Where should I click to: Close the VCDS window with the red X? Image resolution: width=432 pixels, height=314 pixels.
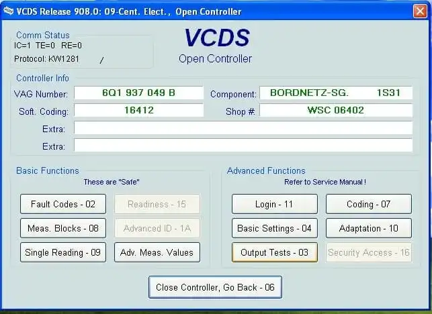(x=419, y=11)
